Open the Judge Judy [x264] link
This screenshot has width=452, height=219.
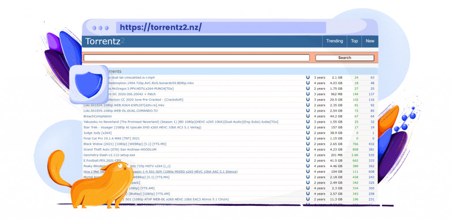tap(97, 133)
